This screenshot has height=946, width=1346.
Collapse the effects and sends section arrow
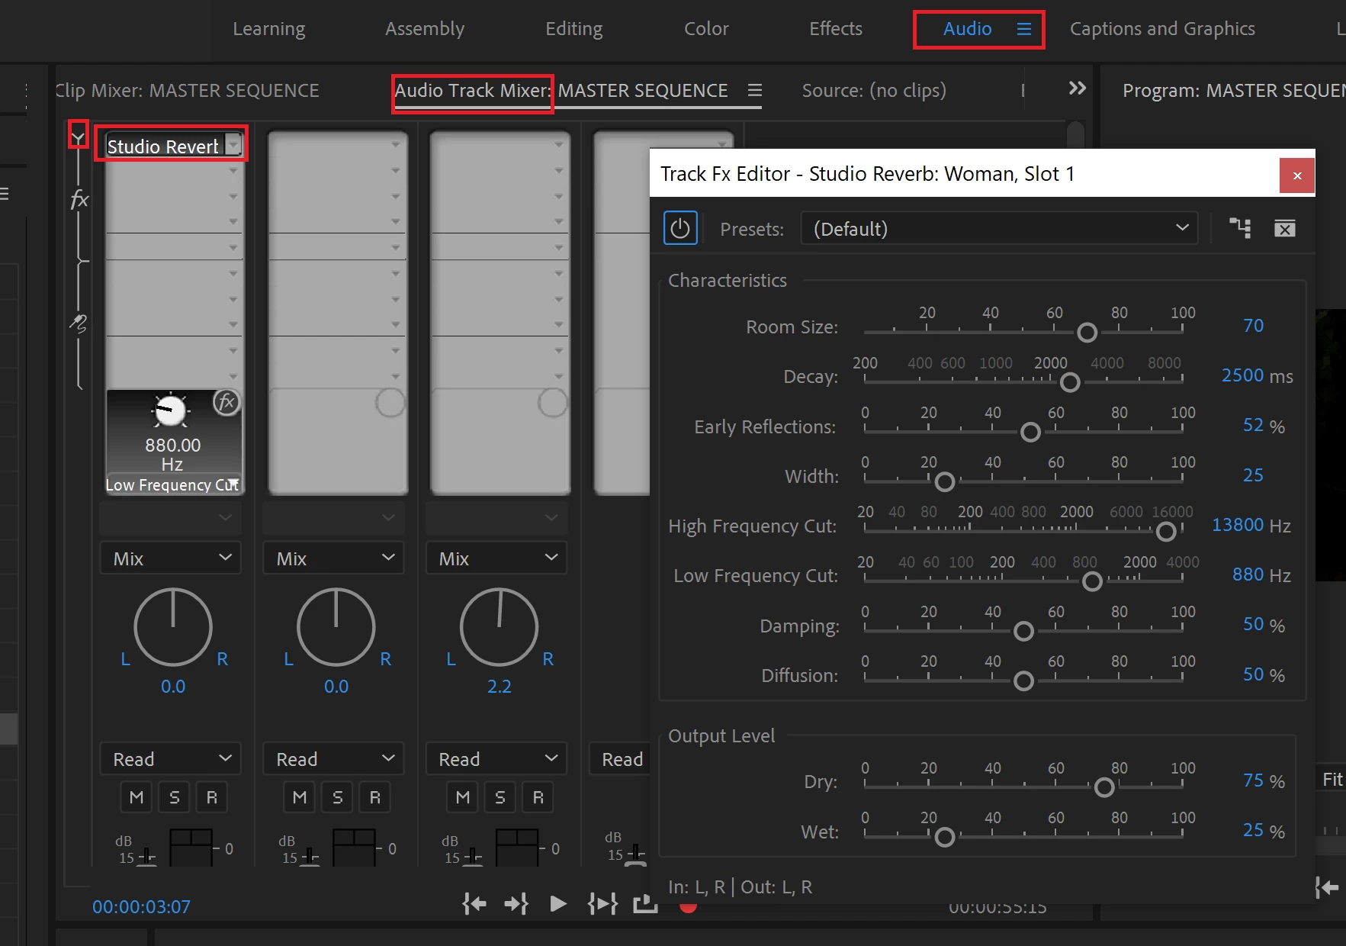[x=78, y=138]
